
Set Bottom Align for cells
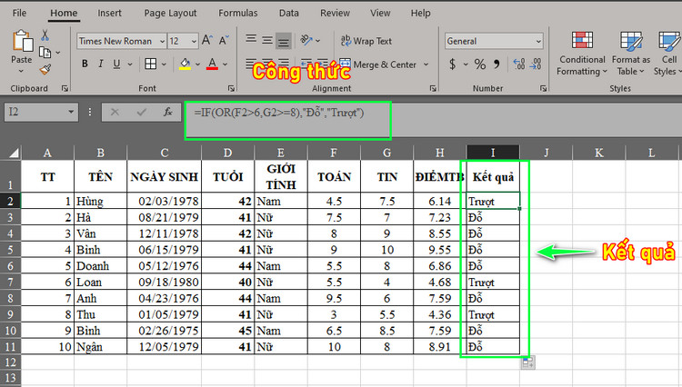[x=284, y=41]
